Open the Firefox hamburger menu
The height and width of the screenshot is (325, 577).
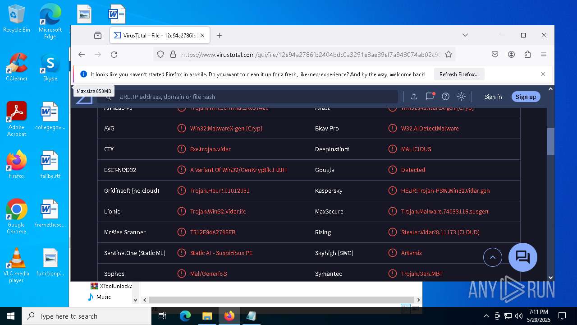pos(544,54)
